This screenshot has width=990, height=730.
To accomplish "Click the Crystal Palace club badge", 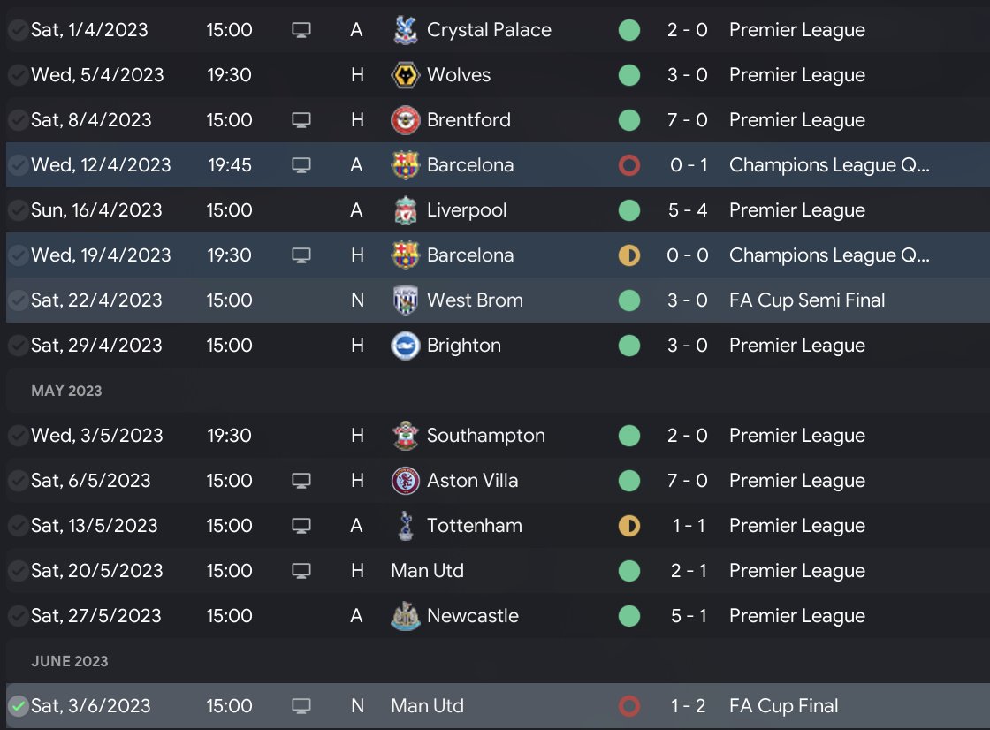I will tap(405, 30).
